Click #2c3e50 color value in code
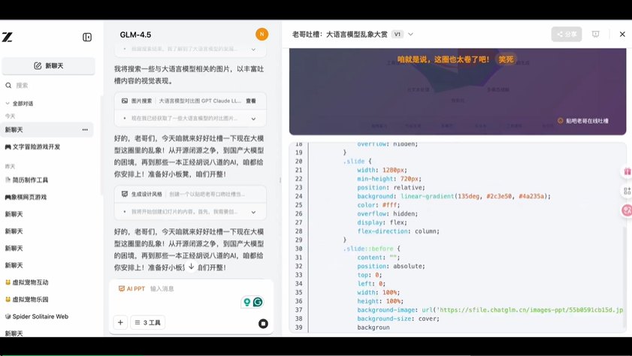 point(499,196)
